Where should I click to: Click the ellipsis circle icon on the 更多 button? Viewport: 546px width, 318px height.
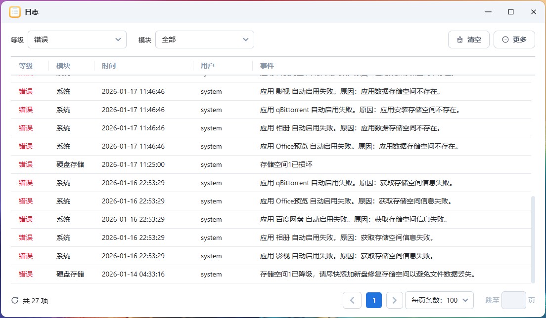[505, 39]
